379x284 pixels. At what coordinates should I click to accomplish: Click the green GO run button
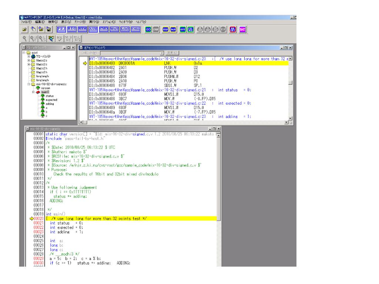(x=148, y=30)
